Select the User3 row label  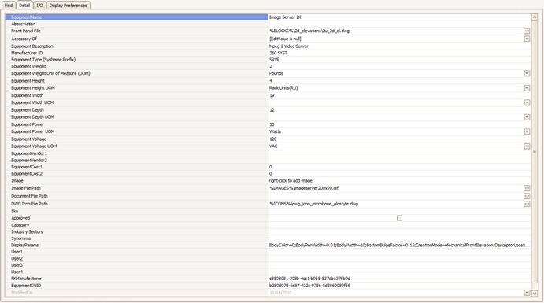coord(17,265)
